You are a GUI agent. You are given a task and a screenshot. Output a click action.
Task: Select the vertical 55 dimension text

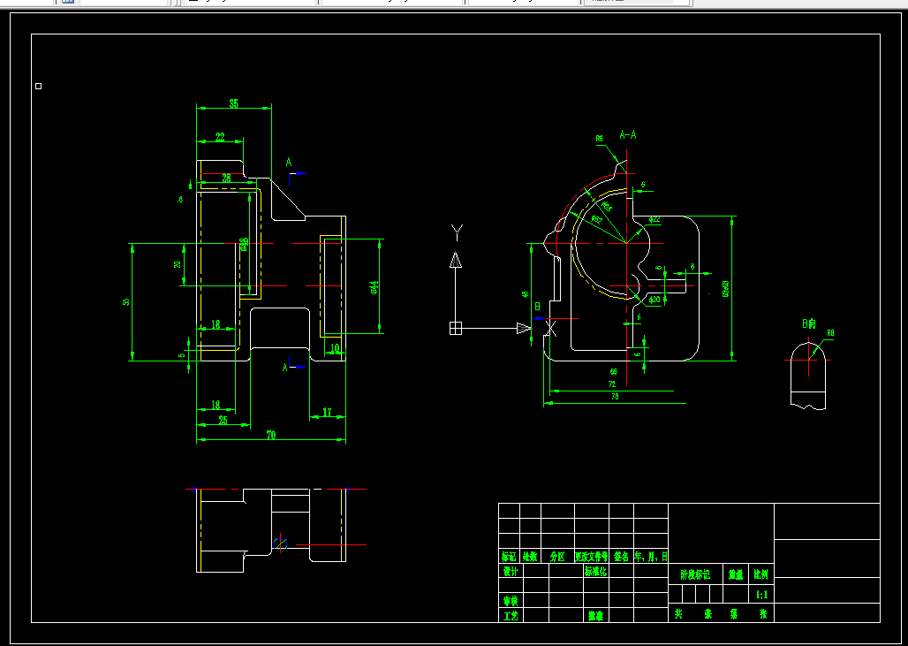(127, 302)
